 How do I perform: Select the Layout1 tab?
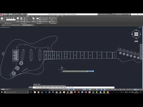coord(7,89)
